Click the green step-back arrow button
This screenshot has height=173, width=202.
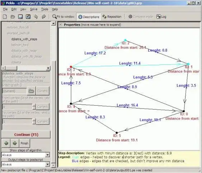[6, 143]
